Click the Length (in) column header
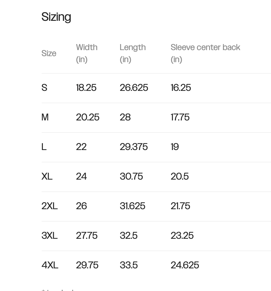271x291 pixels. pyautogui.click(x=132, y=53)
